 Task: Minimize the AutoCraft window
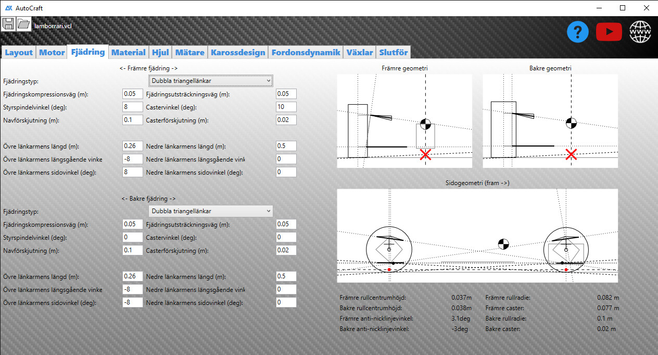click(598, 8)
